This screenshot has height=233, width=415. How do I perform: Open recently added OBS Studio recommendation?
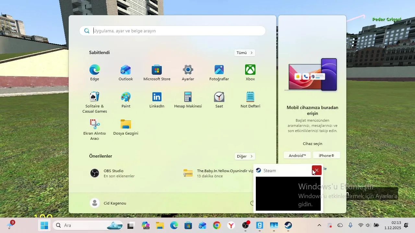click(x=113, y=173)
